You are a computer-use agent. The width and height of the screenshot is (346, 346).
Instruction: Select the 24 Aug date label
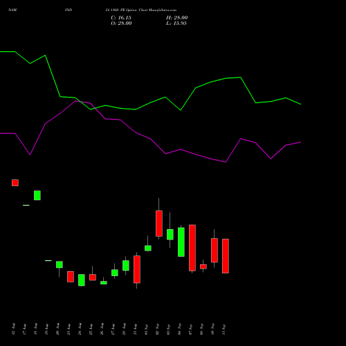coord(80,329)
